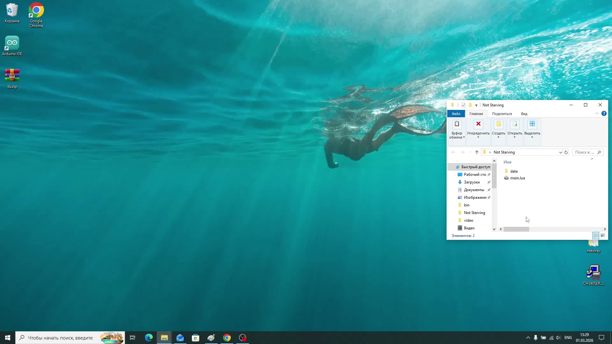Open the Файл menu button
The height and width of the screenshot is (344, 612).
[456, 114]
